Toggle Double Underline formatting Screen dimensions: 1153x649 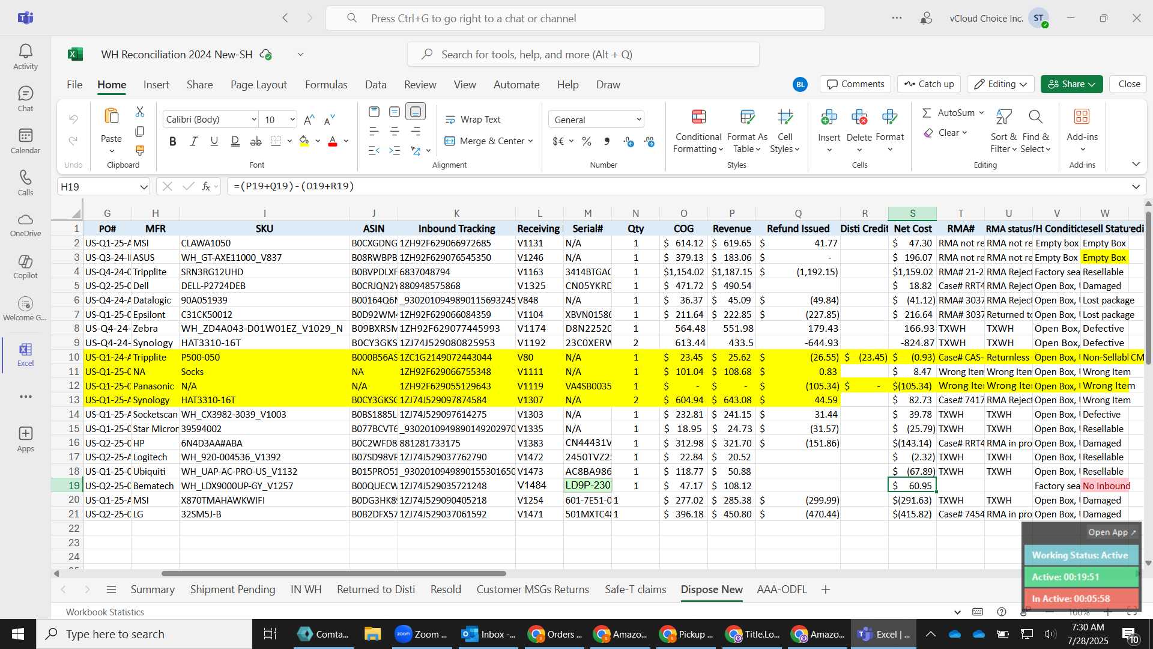(235, 141)
